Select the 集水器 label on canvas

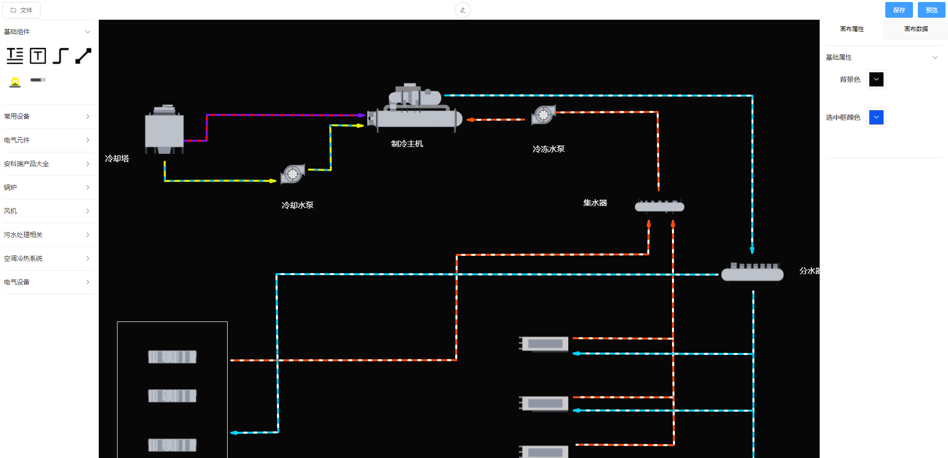595,203
